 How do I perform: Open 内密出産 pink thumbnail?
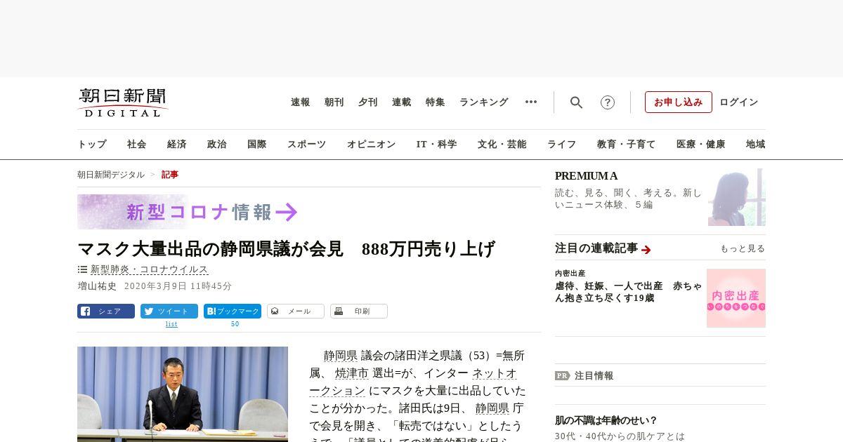[736, 298]
